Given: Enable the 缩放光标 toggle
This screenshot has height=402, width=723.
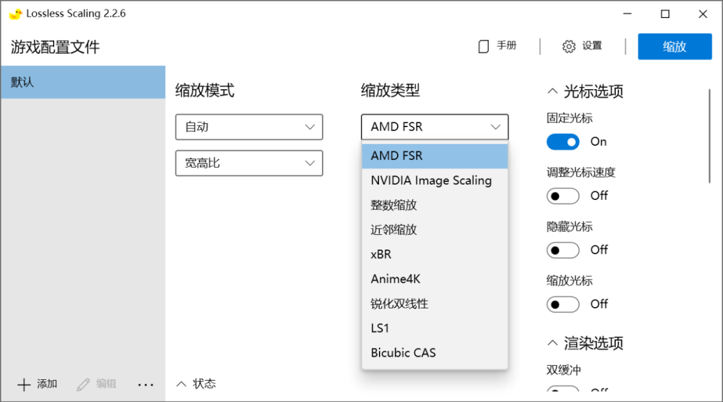Looking at the screenshot, I should 562,304.
